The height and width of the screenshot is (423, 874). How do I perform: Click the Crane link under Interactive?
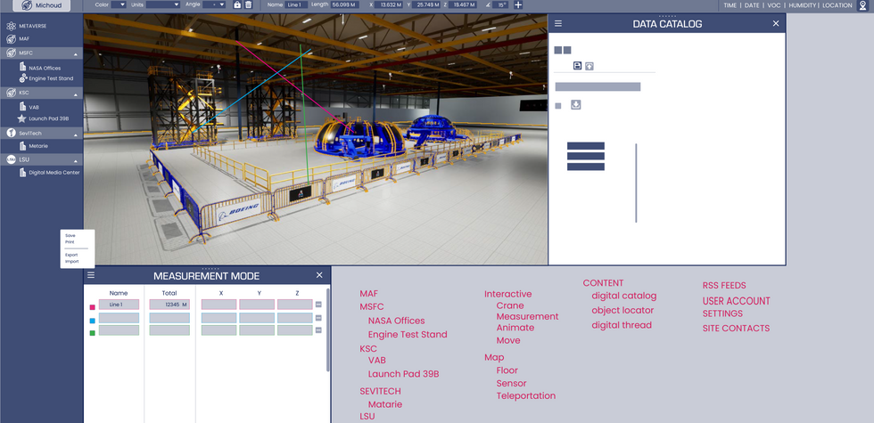(x=510, y=305)
